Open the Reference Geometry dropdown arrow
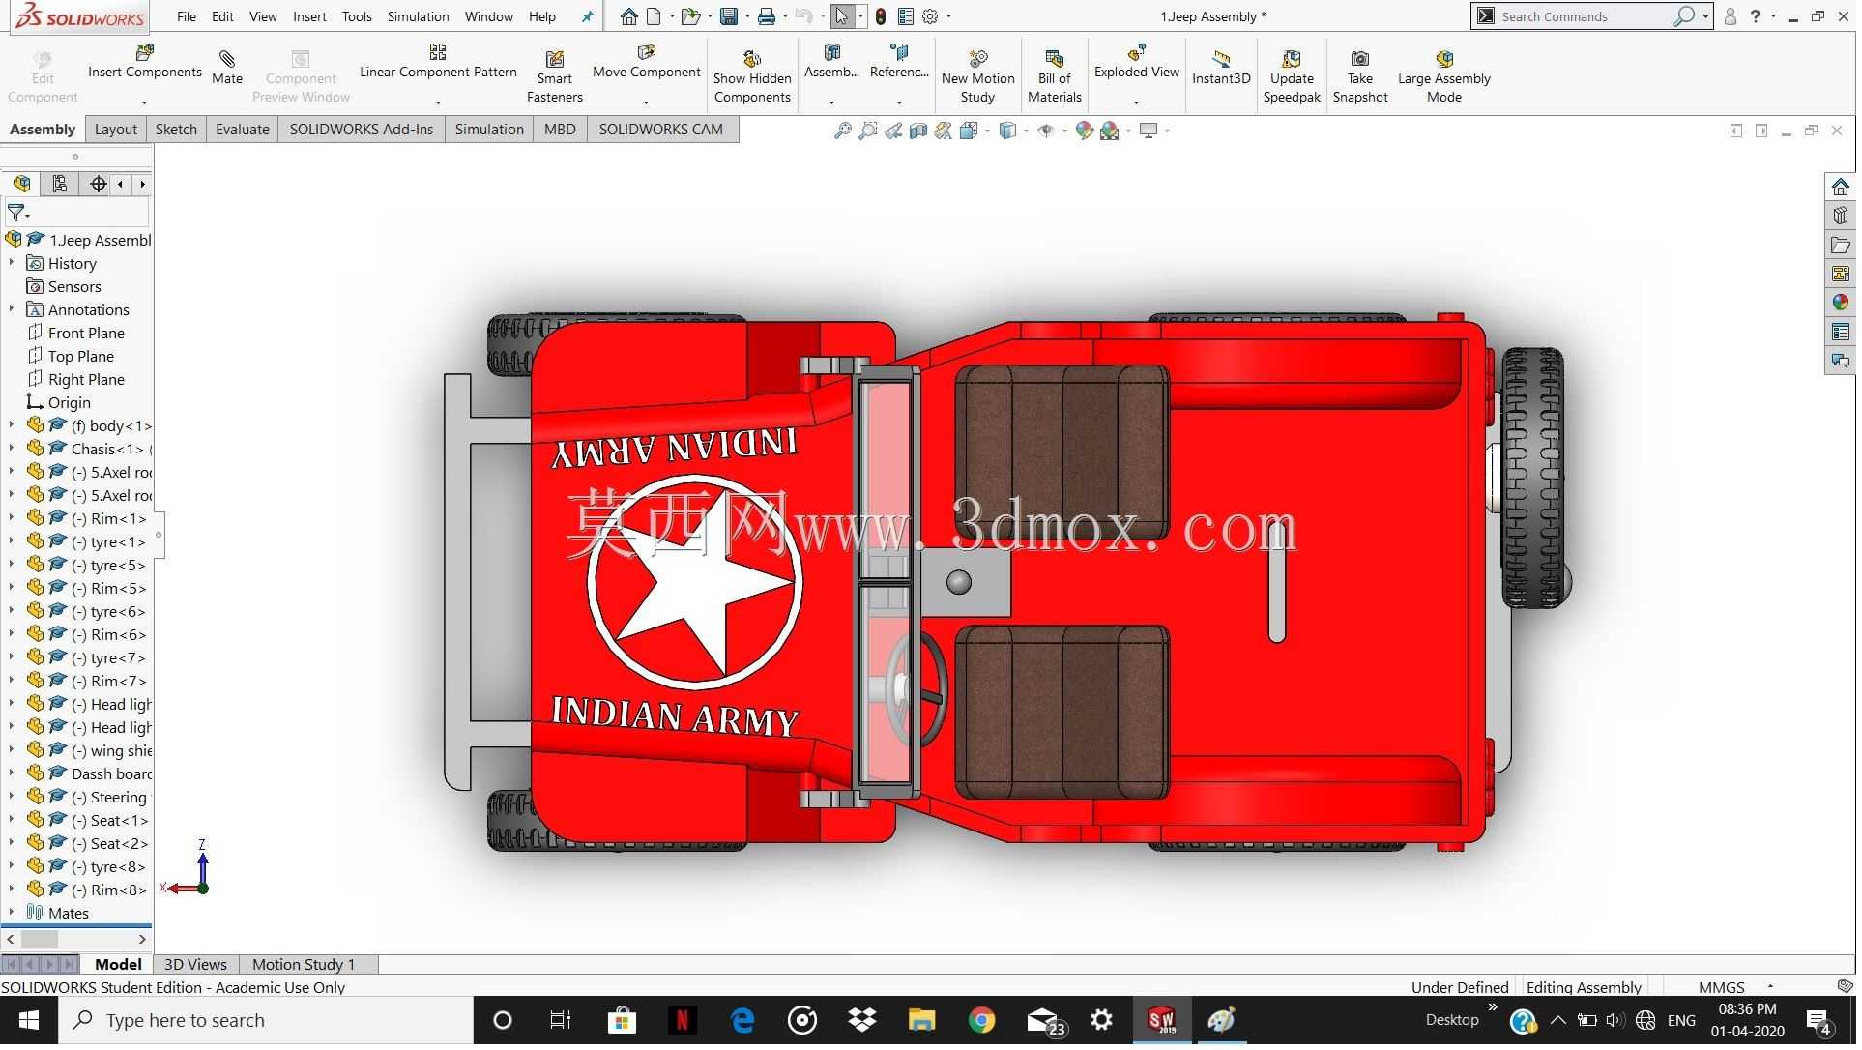This screenshot has width=1862, height=1050. [899, 102]
